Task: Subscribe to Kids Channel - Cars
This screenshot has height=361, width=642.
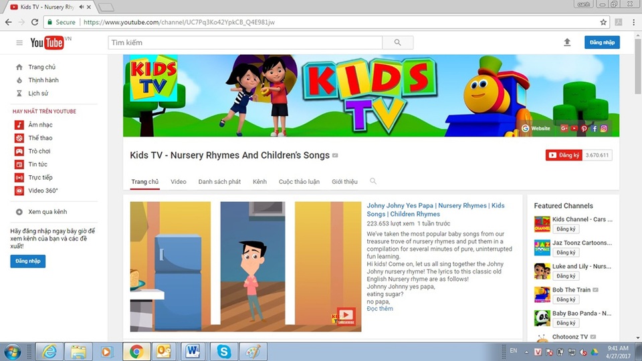Action: [x=566, y=229]
